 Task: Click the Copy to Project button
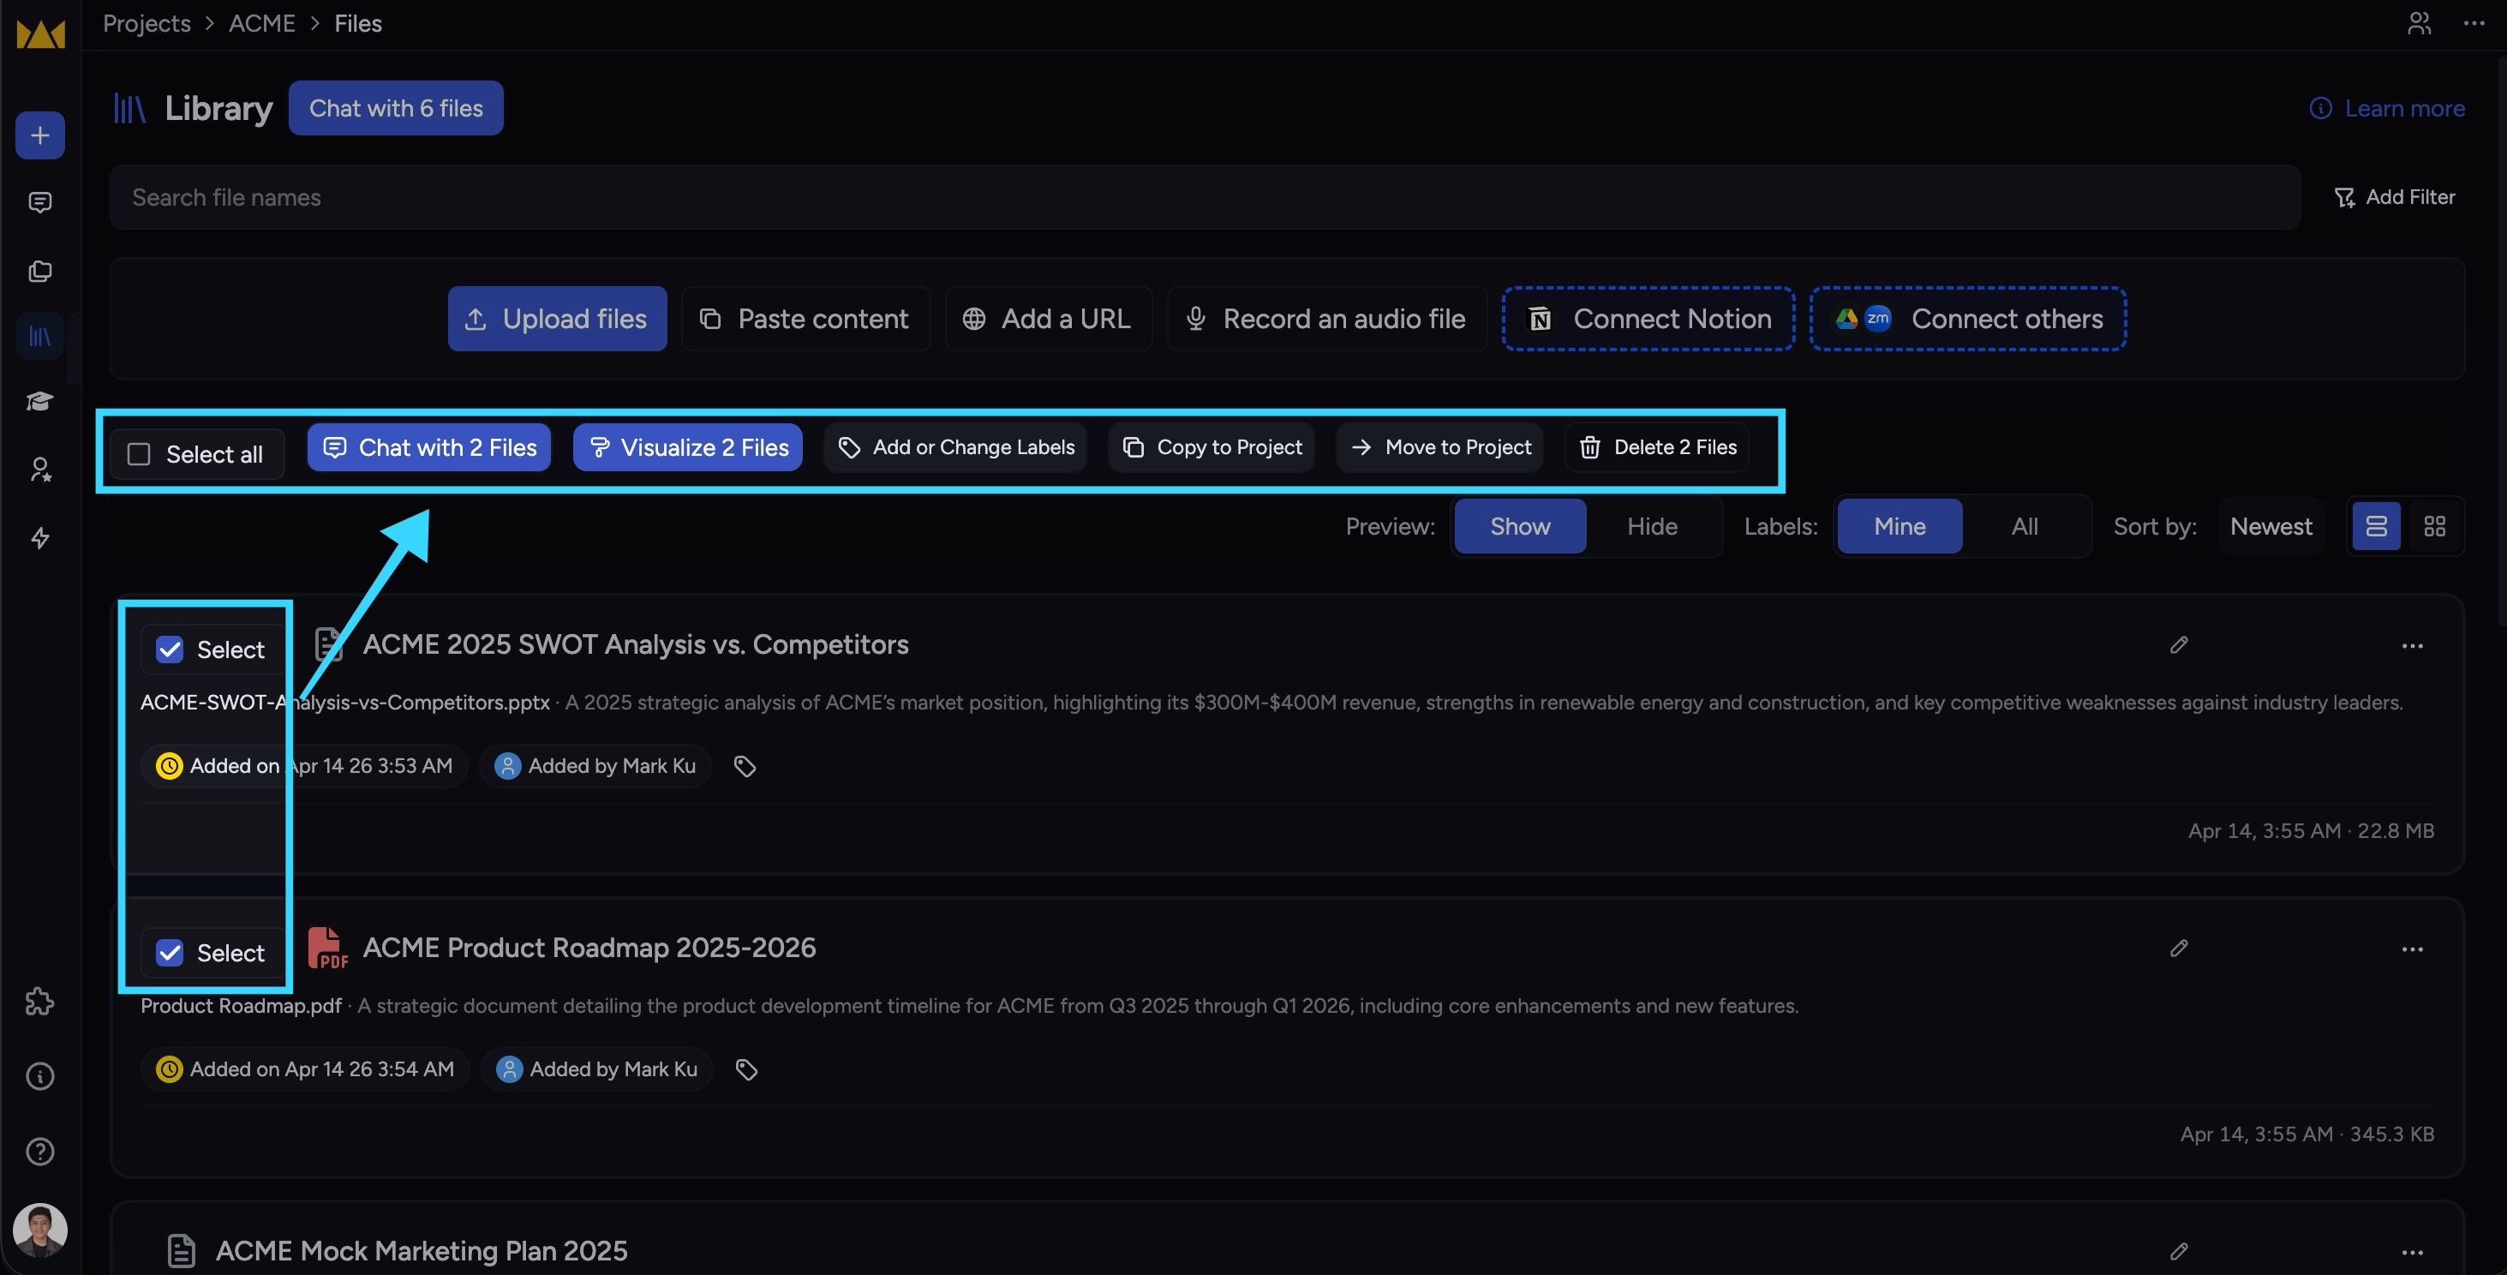[x=1212, y=448]
